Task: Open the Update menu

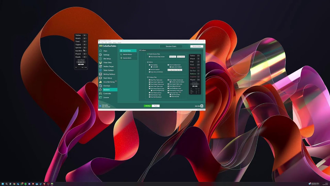Action: coord(110,43)
